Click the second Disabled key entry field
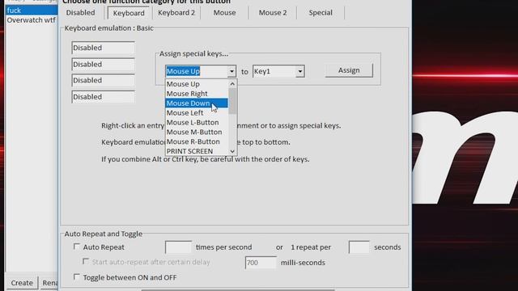Screen dimensions: 518x291 click(103, 65)
